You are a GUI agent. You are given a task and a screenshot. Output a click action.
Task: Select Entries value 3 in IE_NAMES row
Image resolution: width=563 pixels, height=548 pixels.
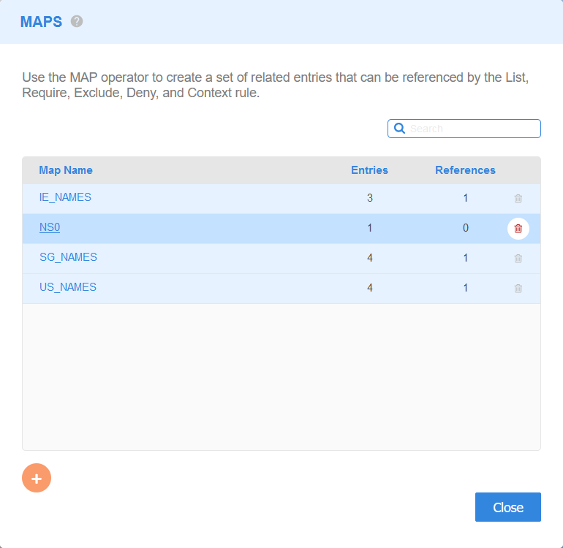[x=370, y=198]
